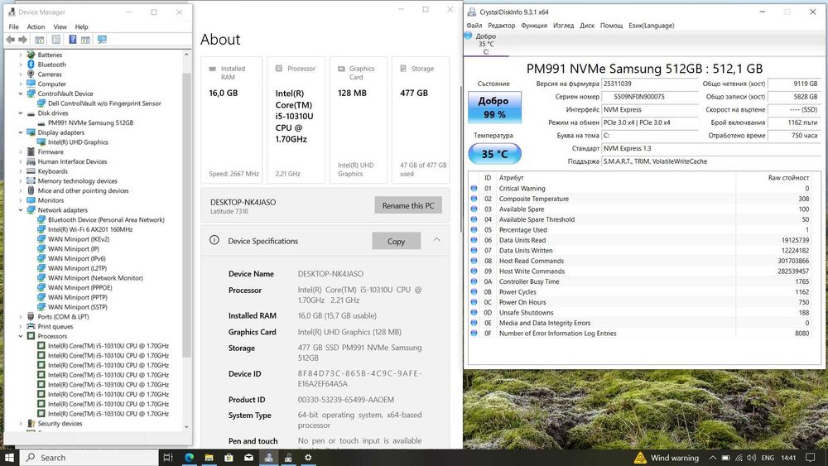Show hidden system tray icons

[712, 458]
